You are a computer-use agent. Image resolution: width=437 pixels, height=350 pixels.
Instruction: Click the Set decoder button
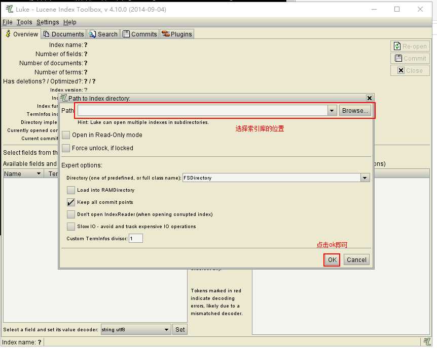(180, 330)
